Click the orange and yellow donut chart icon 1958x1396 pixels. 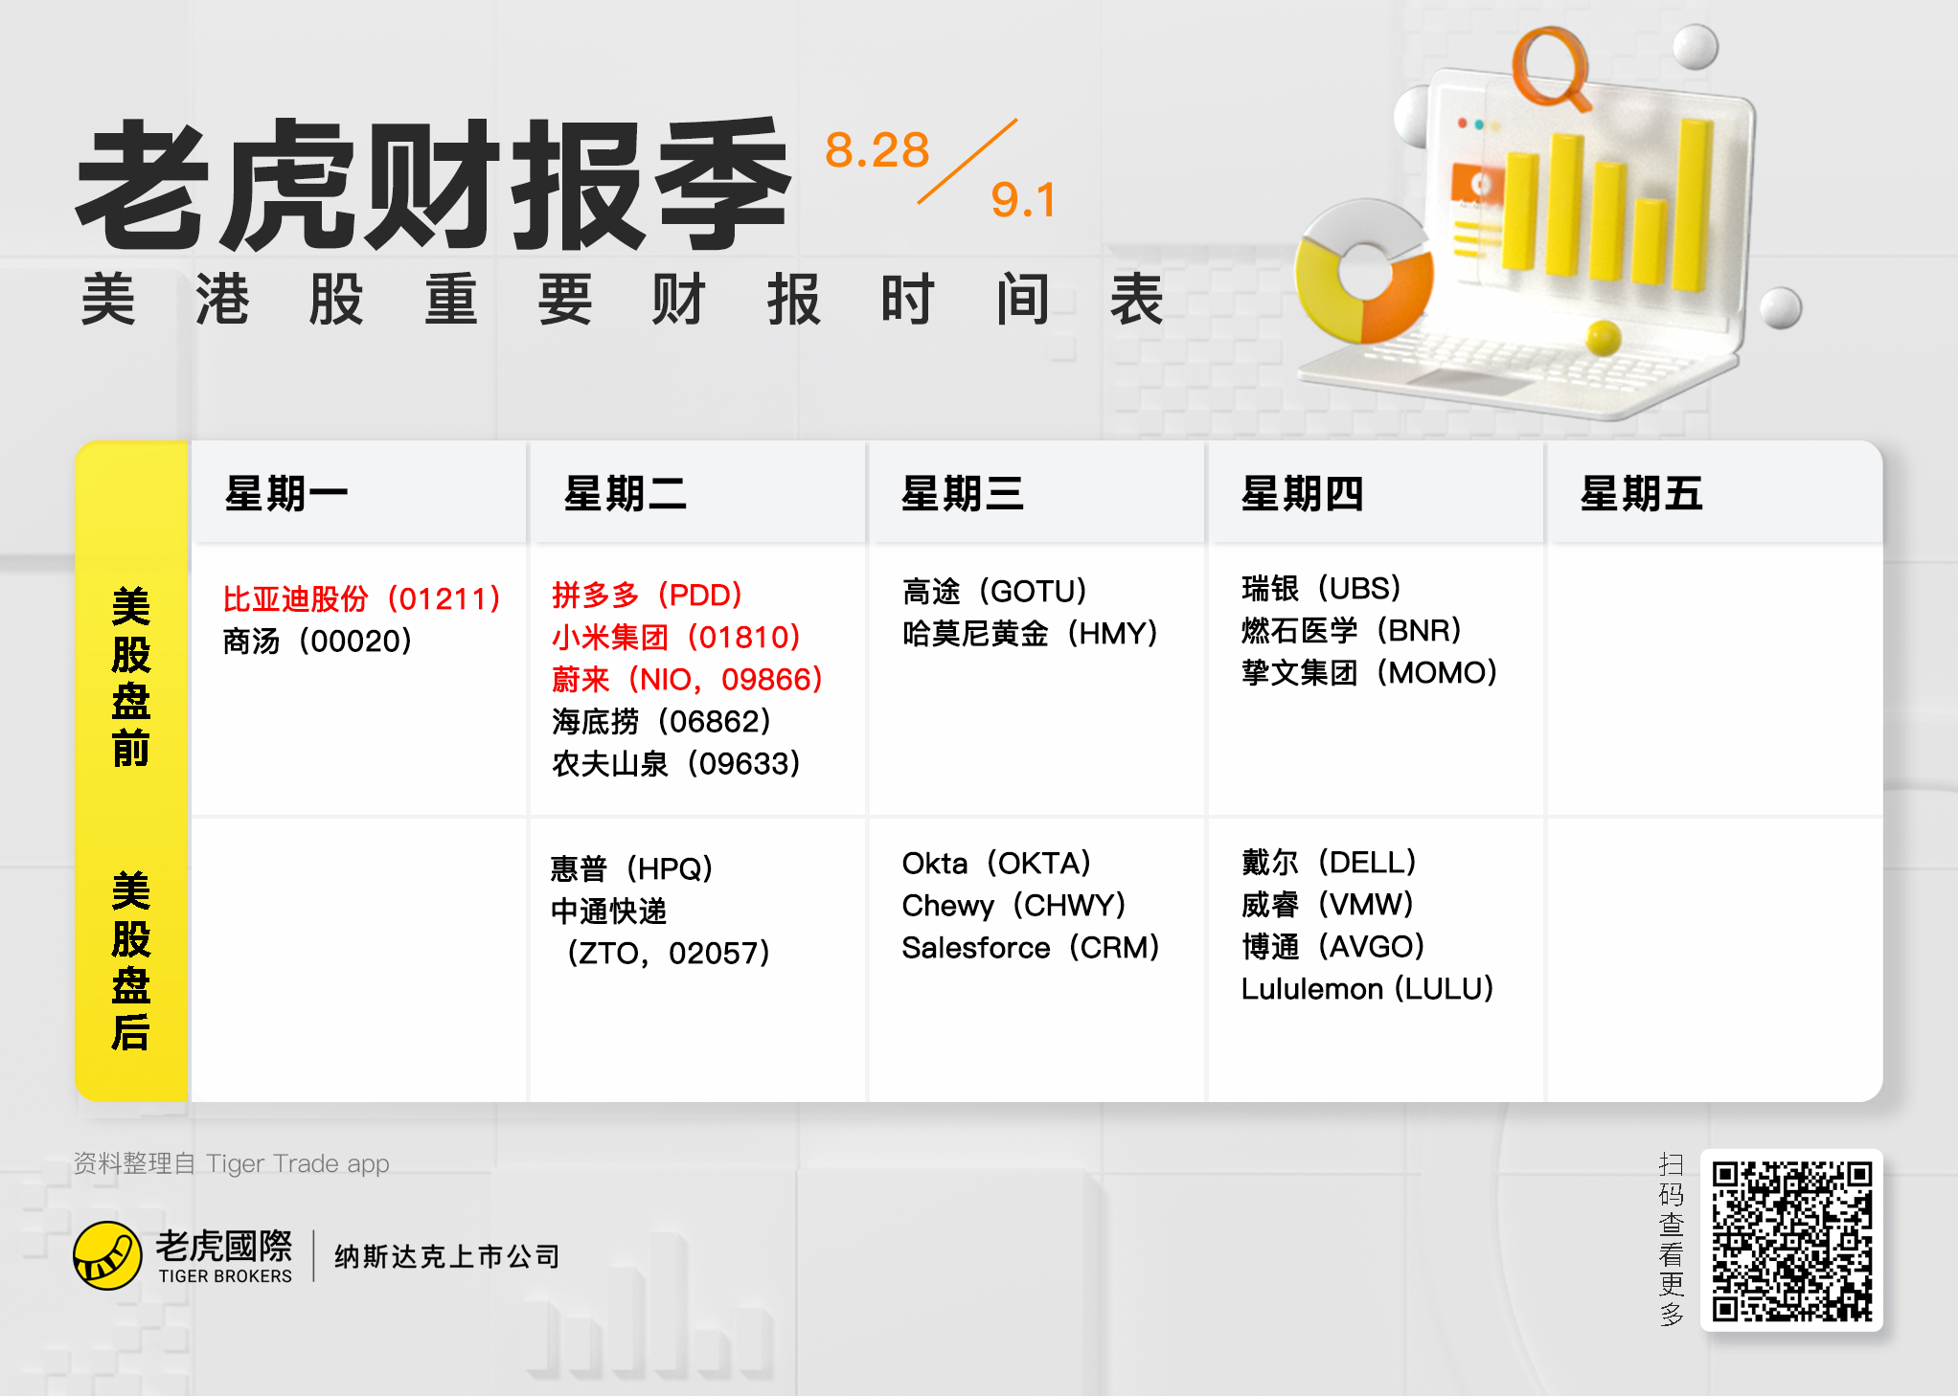1363,273
